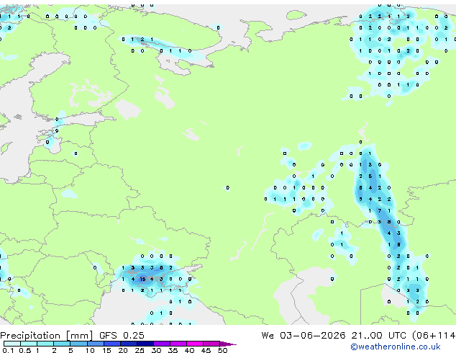Click the 'GFS 0.25' model label
The width and height of the screenshot is (456, 353).
(x=122, y=335)
